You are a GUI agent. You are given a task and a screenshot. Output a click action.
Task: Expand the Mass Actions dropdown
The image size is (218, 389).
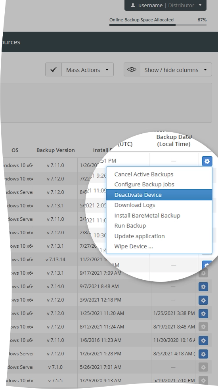(88, 70)
